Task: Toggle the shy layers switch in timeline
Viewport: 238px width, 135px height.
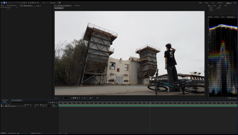Action: (51, 102)
